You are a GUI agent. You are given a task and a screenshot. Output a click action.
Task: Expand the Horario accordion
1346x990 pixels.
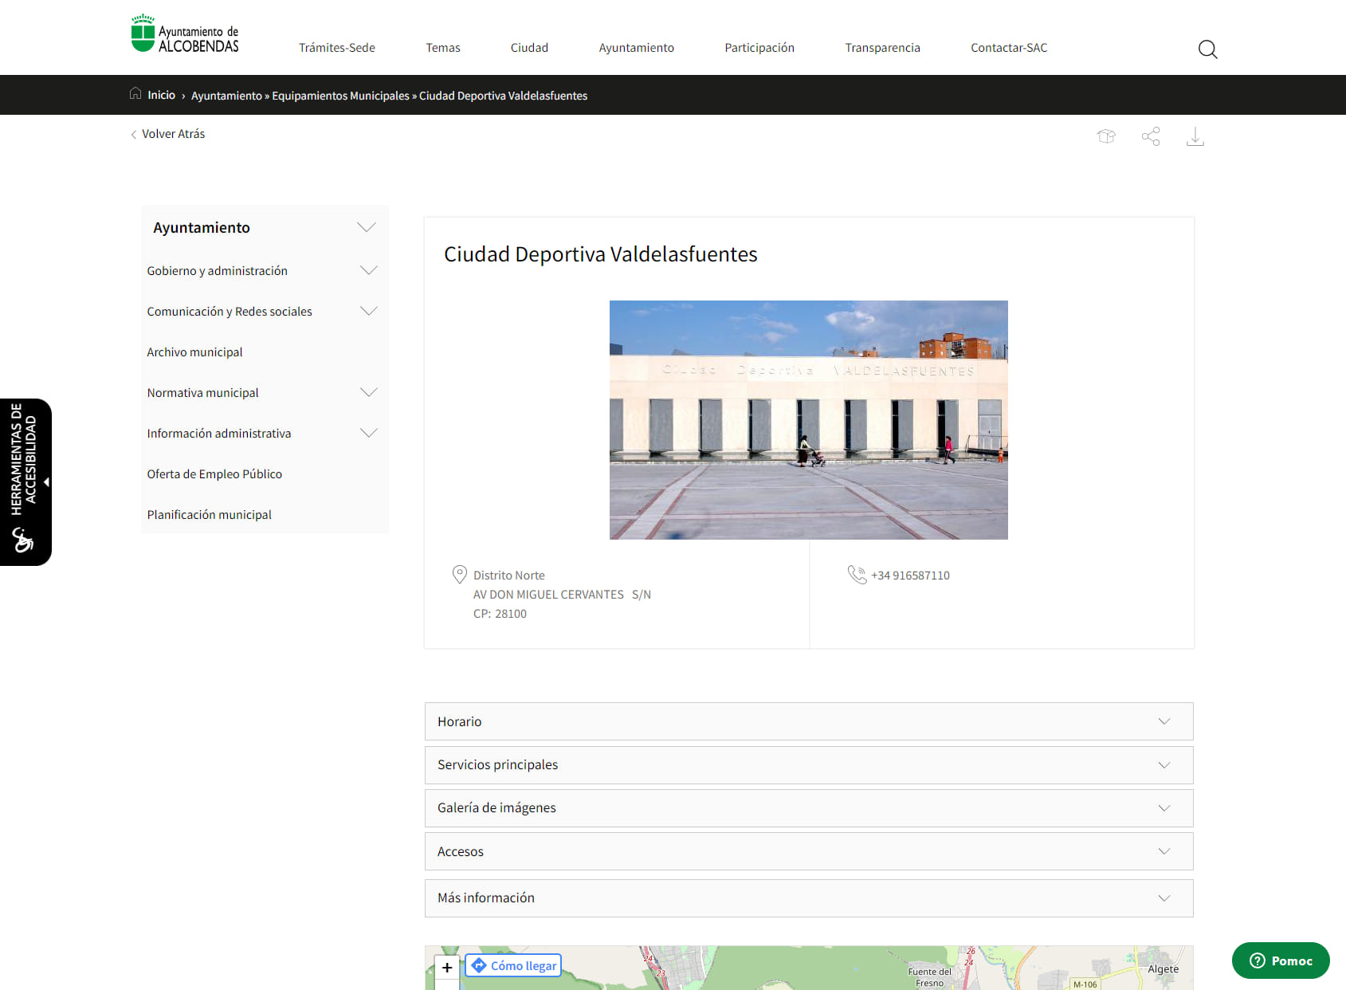[809, 721]
